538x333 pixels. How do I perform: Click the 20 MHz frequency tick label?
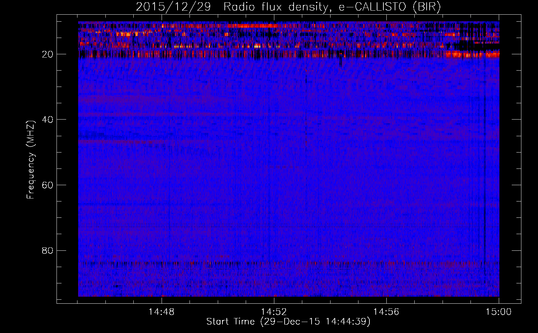48,54
